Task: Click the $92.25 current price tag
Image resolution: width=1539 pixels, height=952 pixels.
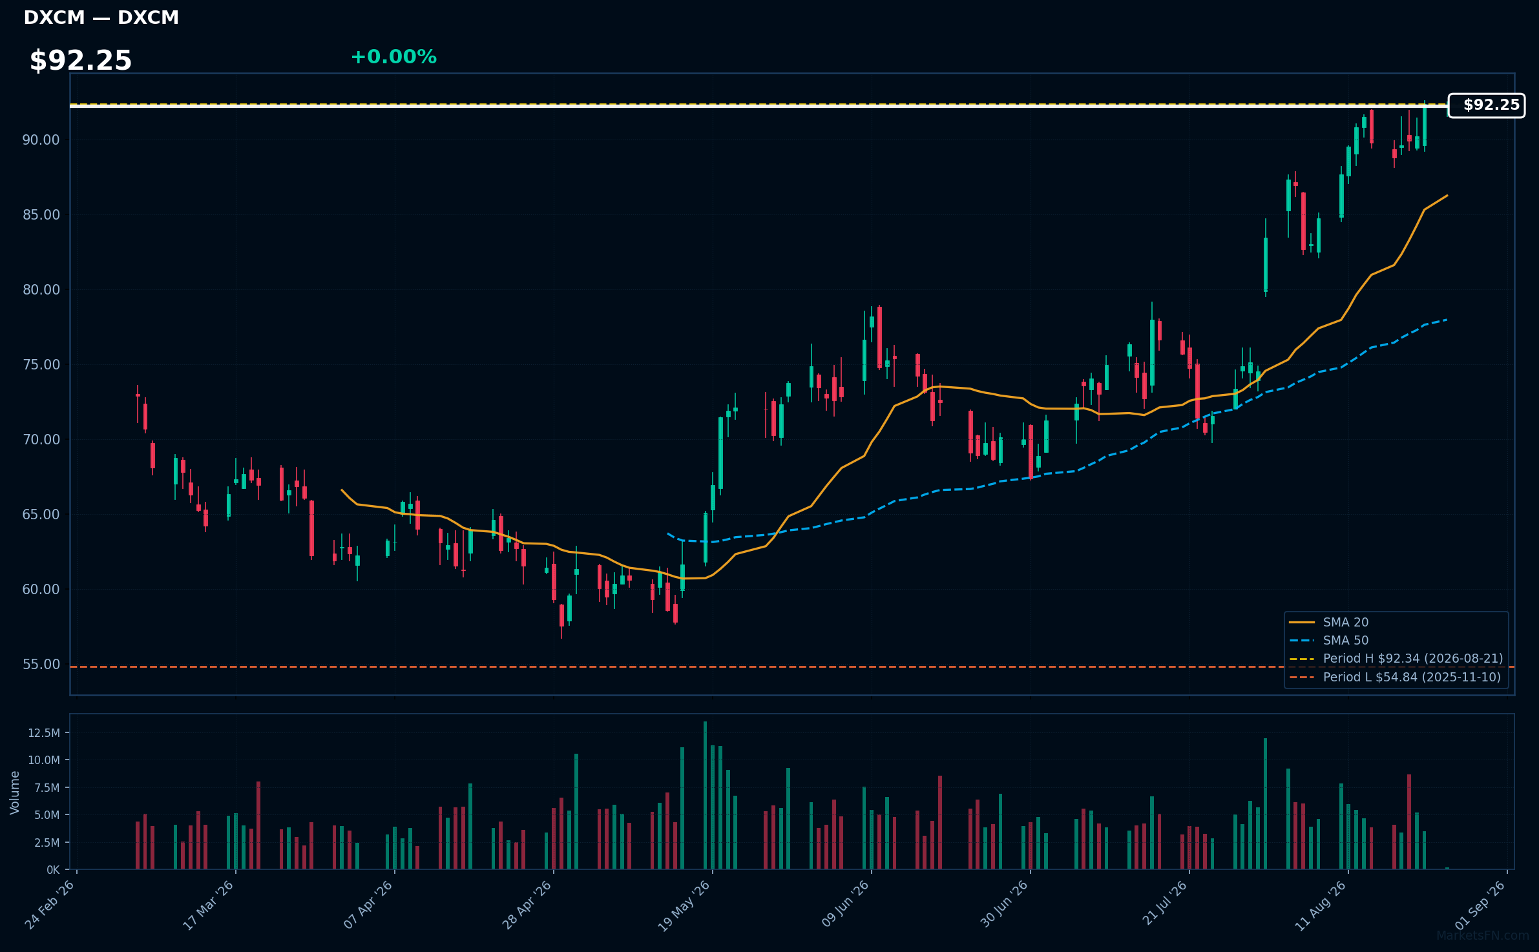Action: click(x=1486, y=105)
